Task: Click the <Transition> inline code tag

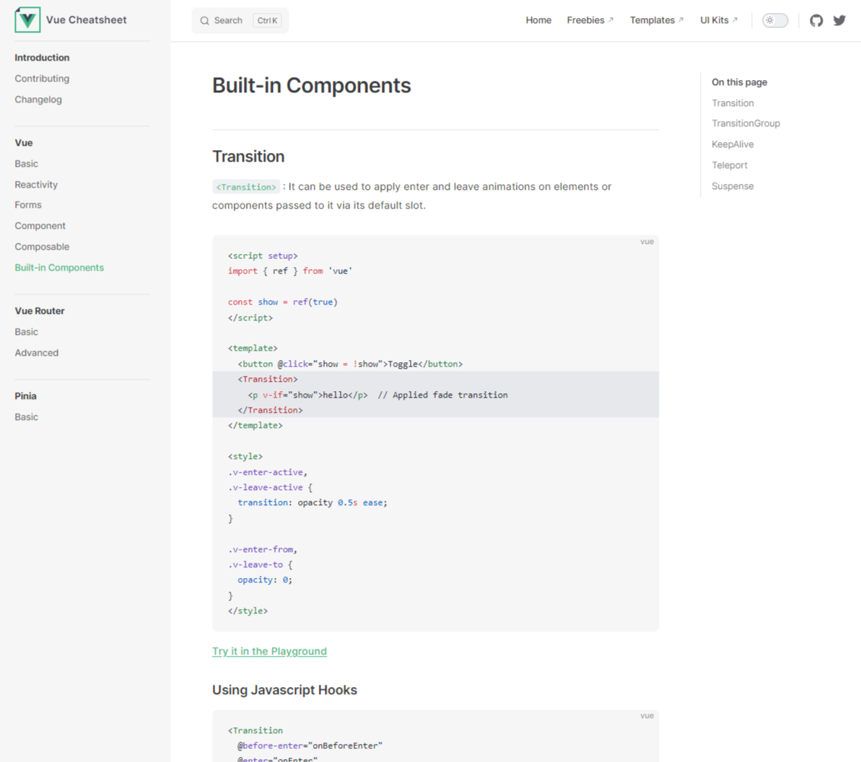Action: coord(246,187)
